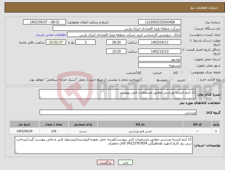Click the validity time field 15:00
This screenshot has height=170, width=225.
[x=116, y=51]
